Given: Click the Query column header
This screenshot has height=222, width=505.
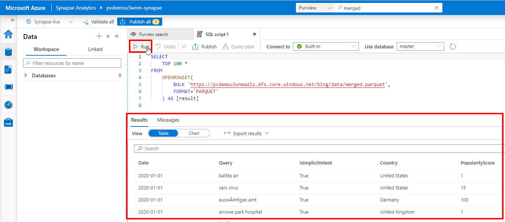Looking at the screenshot, I should pyautogui.click(x=226, y=163).
